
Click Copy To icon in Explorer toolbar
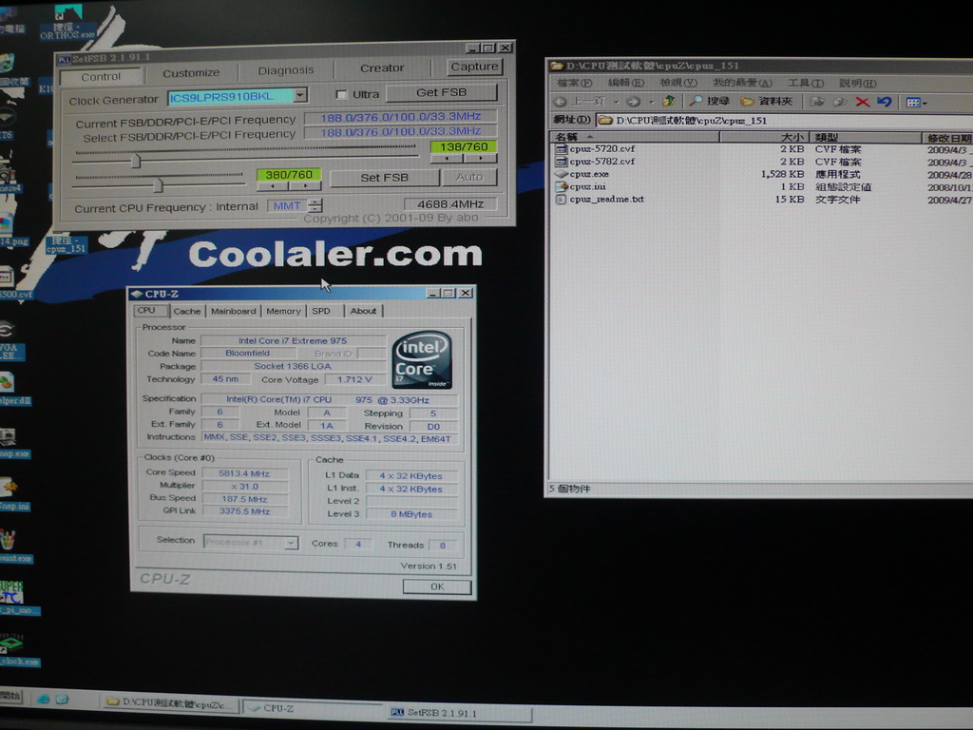pos(840,102)
